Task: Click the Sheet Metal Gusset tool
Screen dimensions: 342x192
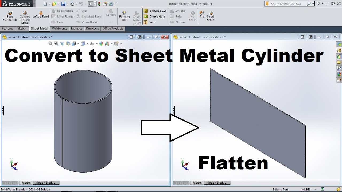Action: click(137, 18)
